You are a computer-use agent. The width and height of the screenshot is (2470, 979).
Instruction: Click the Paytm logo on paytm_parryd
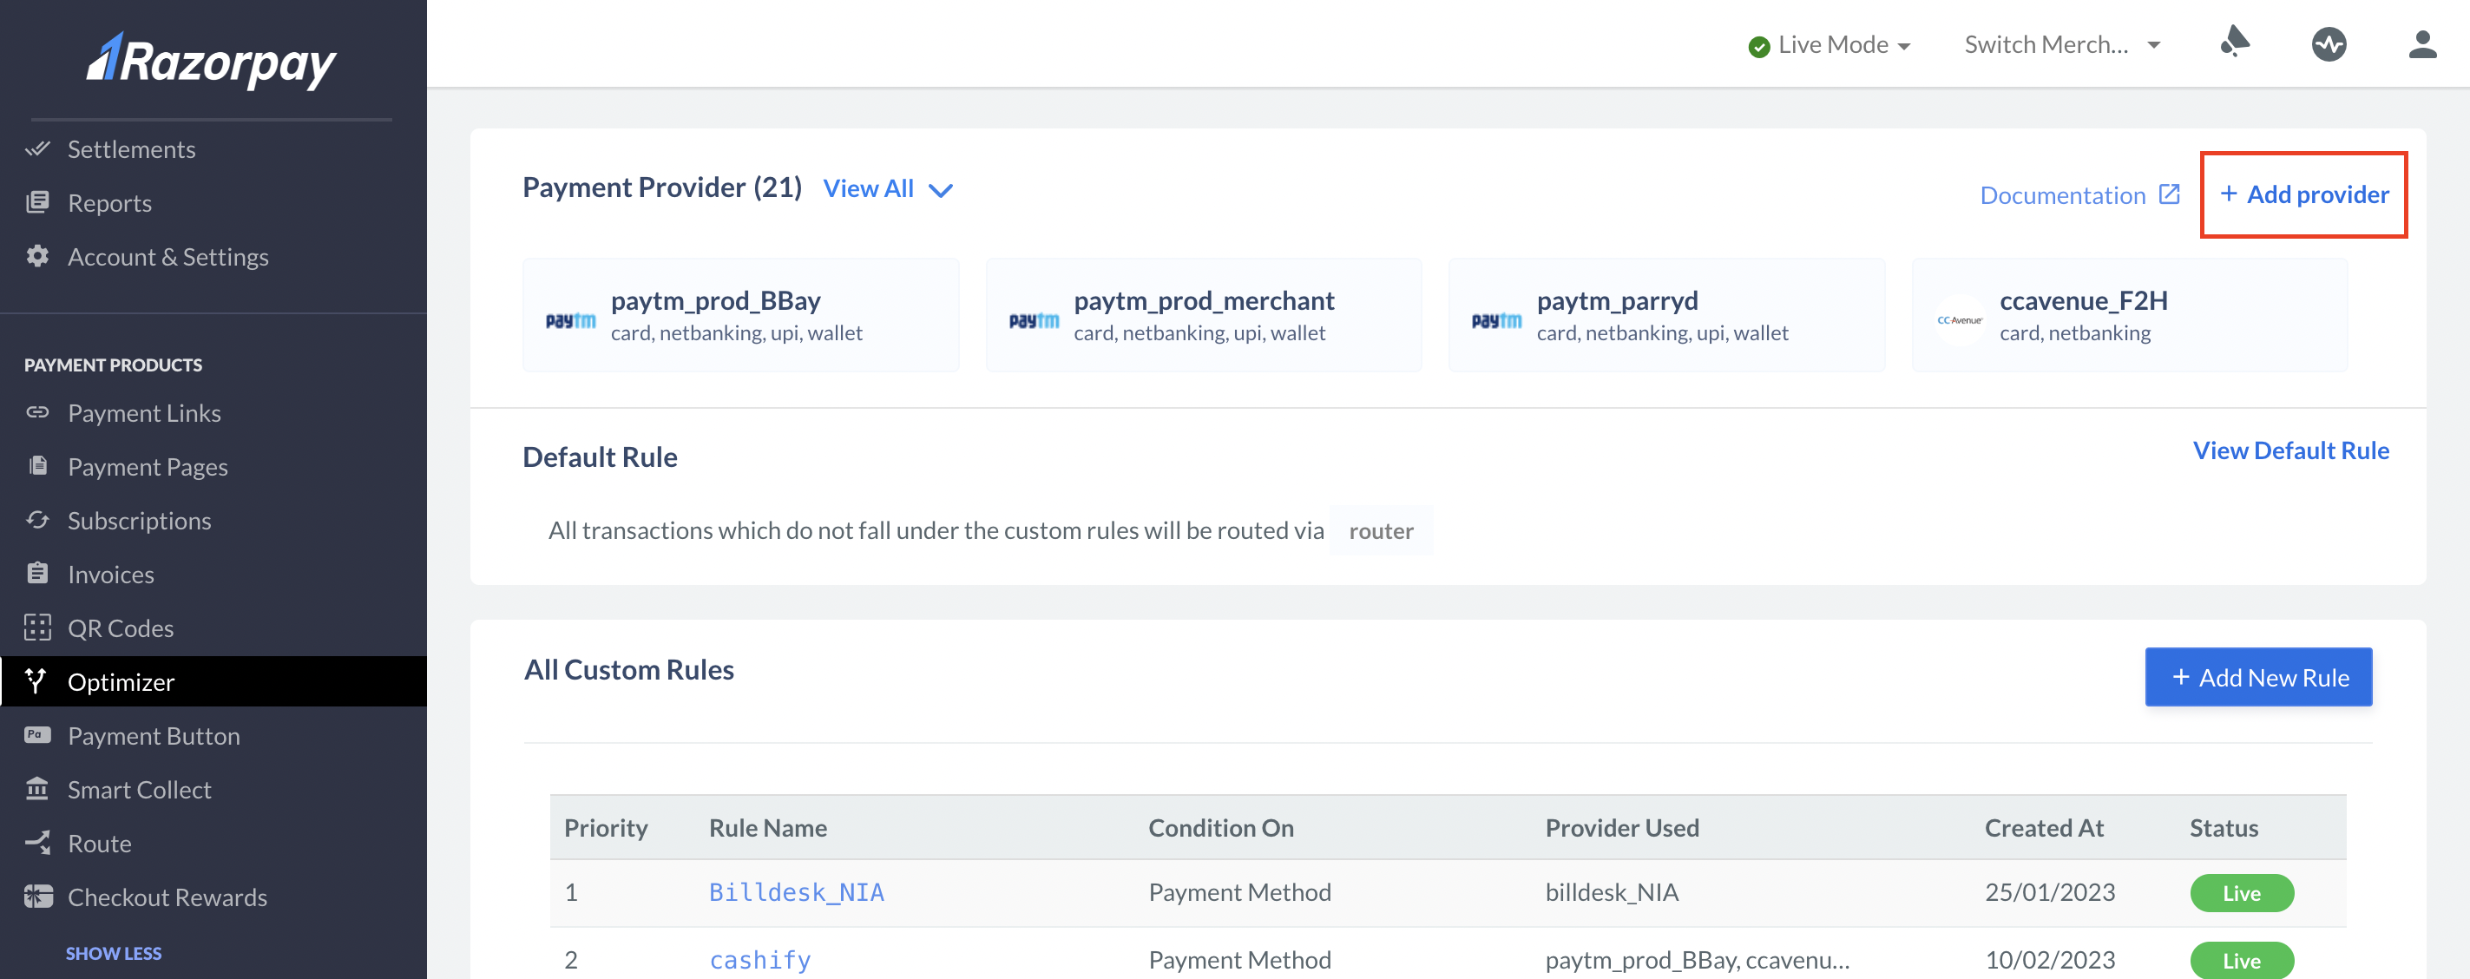click(1497, 320)
